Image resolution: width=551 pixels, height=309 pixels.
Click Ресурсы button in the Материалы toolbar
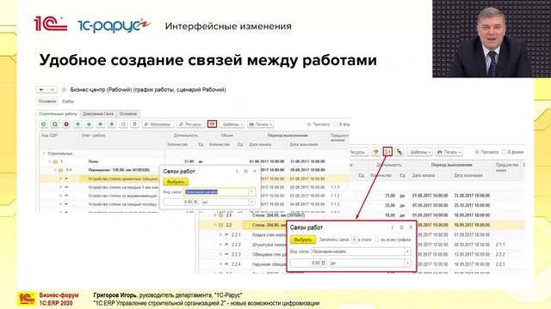click(x=190, y=124)
